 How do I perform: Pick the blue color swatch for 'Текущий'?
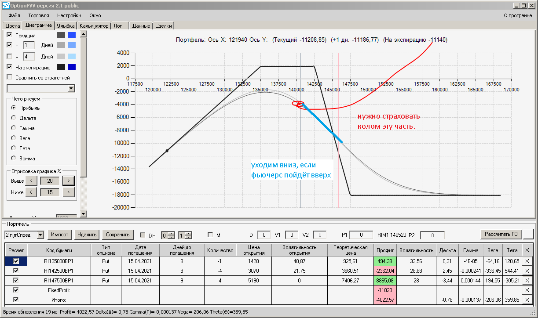coord(72,35)
